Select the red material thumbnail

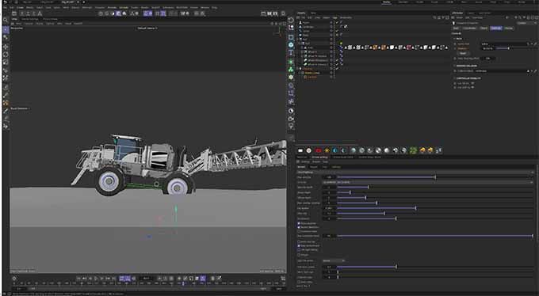(319, 150)
